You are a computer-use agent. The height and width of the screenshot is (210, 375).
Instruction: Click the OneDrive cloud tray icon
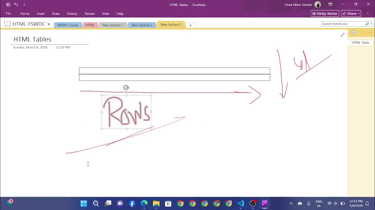pos(300,204)
